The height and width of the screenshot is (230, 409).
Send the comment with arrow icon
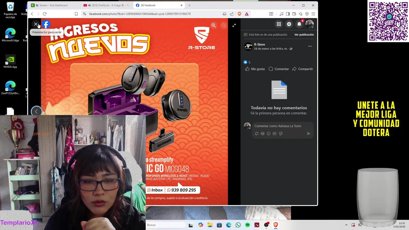308,134
